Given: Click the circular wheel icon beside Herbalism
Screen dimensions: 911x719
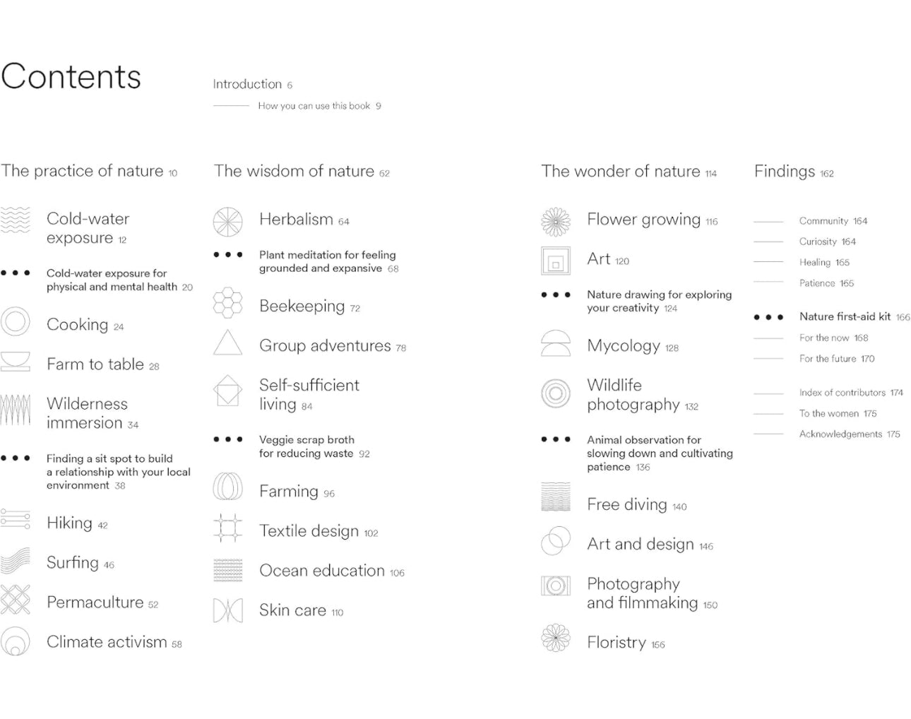Looking at the screenshot, I should click(227, 222).
